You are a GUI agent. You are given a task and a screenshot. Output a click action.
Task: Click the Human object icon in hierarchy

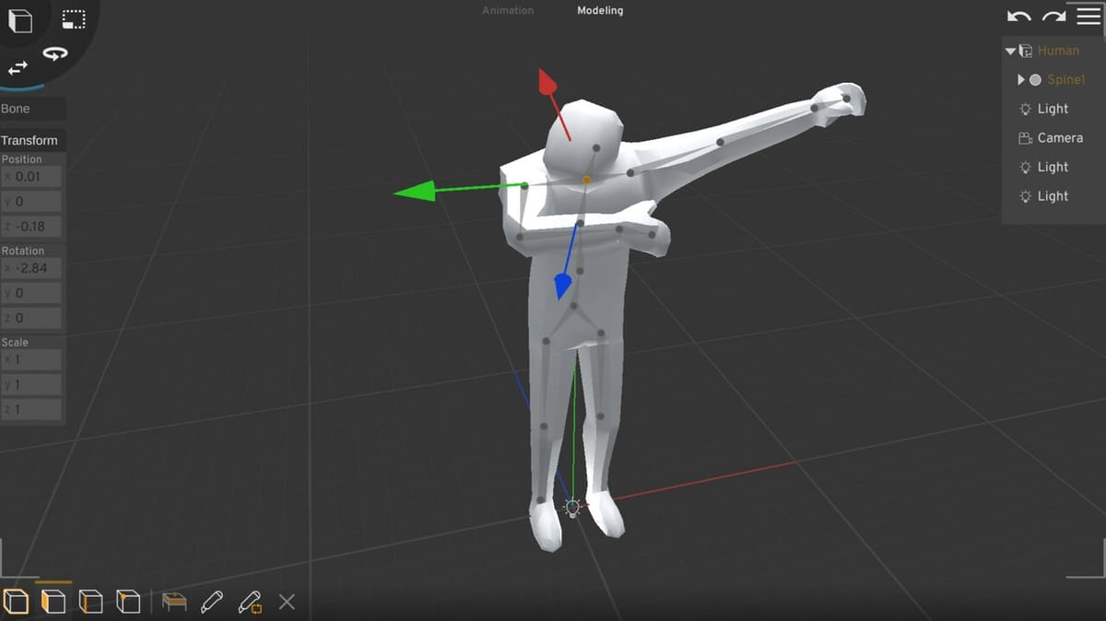tap(1025, 51)
